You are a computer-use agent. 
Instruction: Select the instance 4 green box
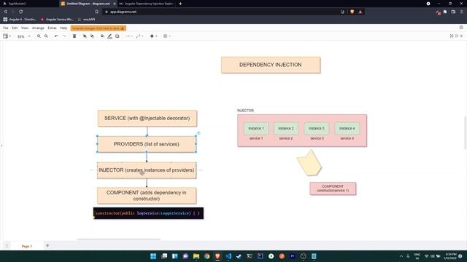(x=347, y=128)
